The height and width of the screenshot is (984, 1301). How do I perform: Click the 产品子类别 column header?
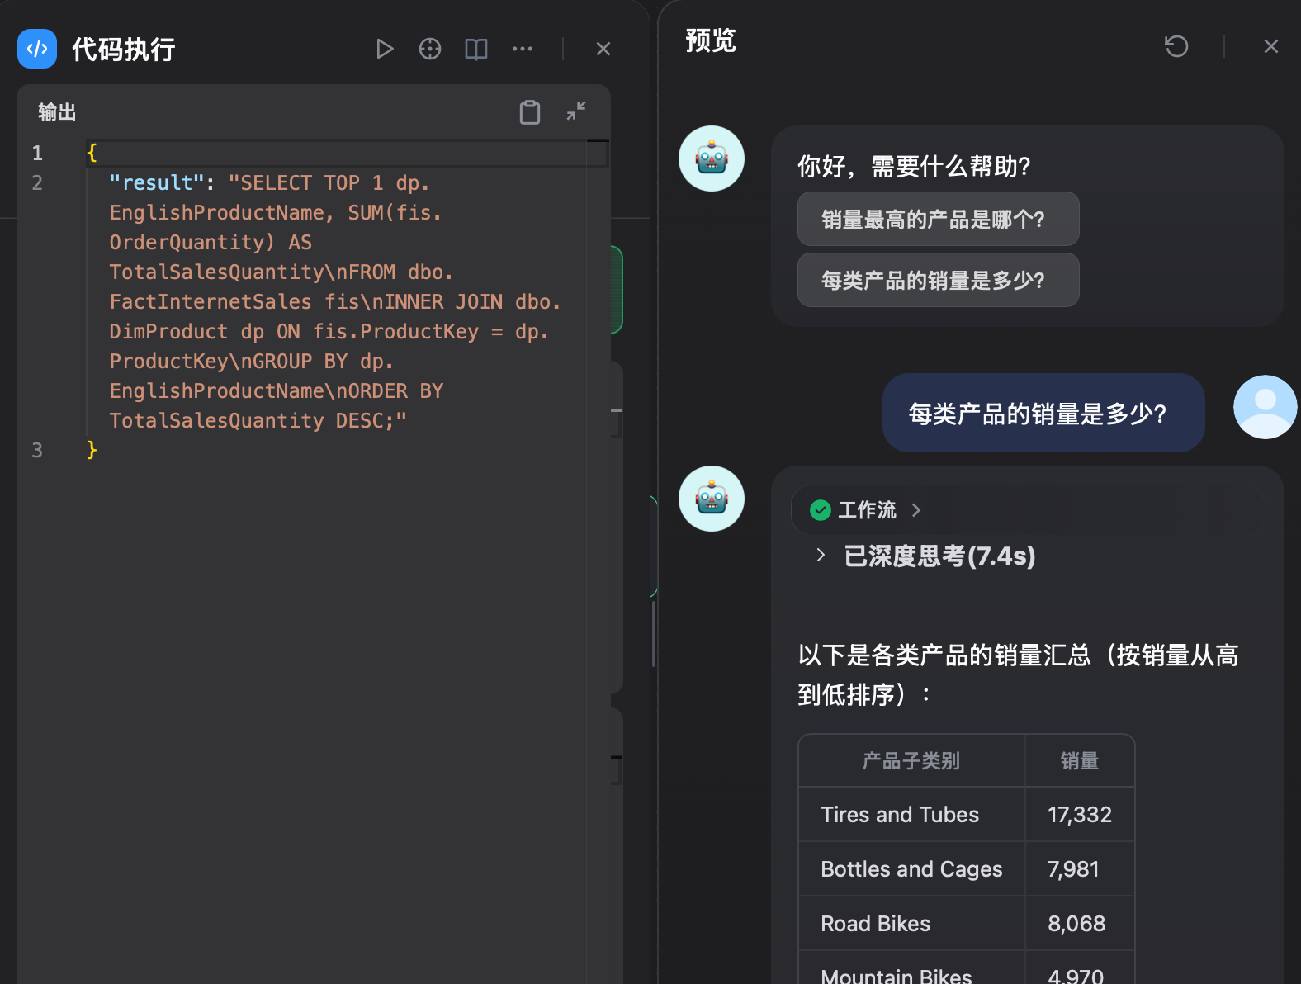(x=911, y=761)
